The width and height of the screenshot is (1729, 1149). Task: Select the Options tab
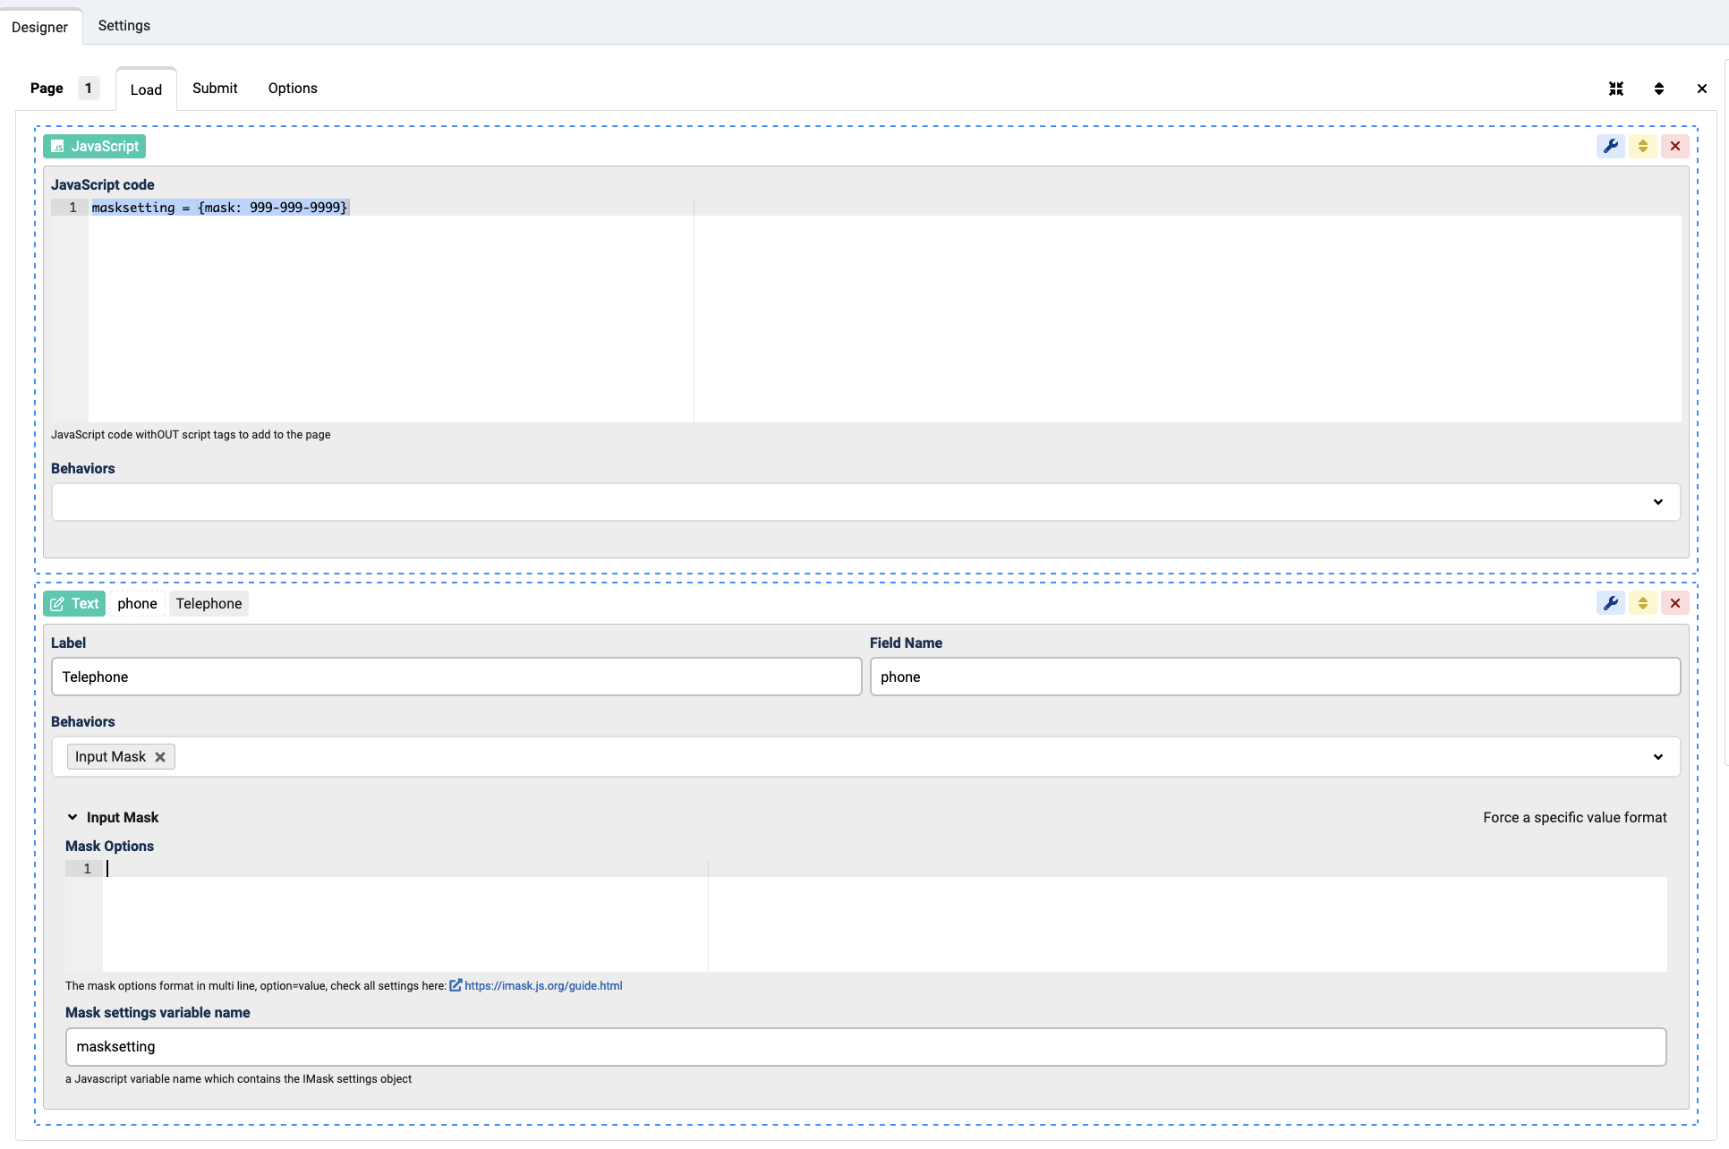pyautogui.click(x=292, y=88)
